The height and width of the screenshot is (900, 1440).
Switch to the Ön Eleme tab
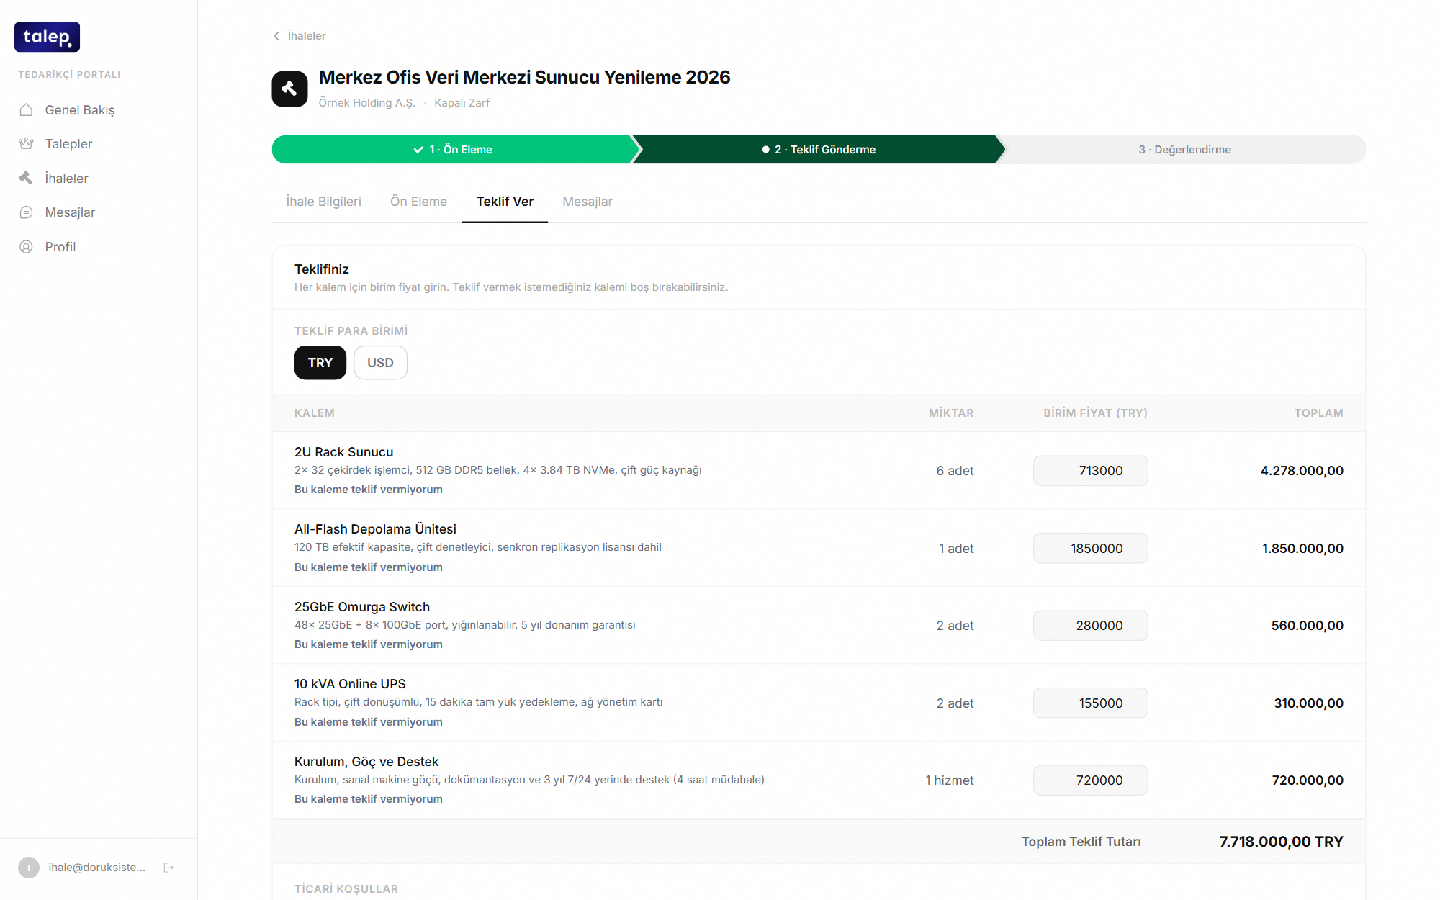point(418,202)
